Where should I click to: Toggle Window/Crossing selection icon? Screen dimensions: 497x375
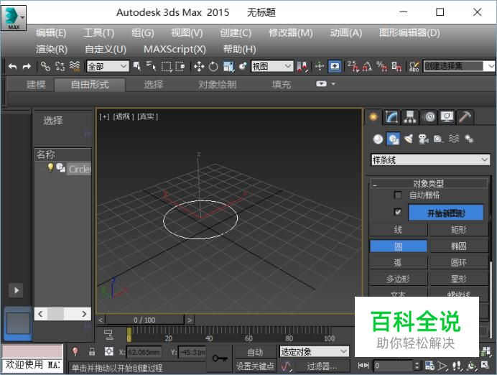[x=180, y=67]
